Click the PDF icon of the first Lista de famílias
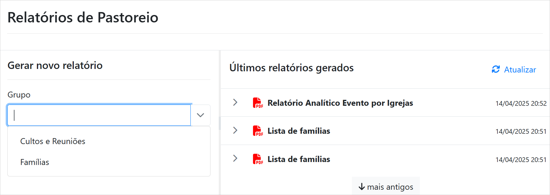 click(258, 131)
